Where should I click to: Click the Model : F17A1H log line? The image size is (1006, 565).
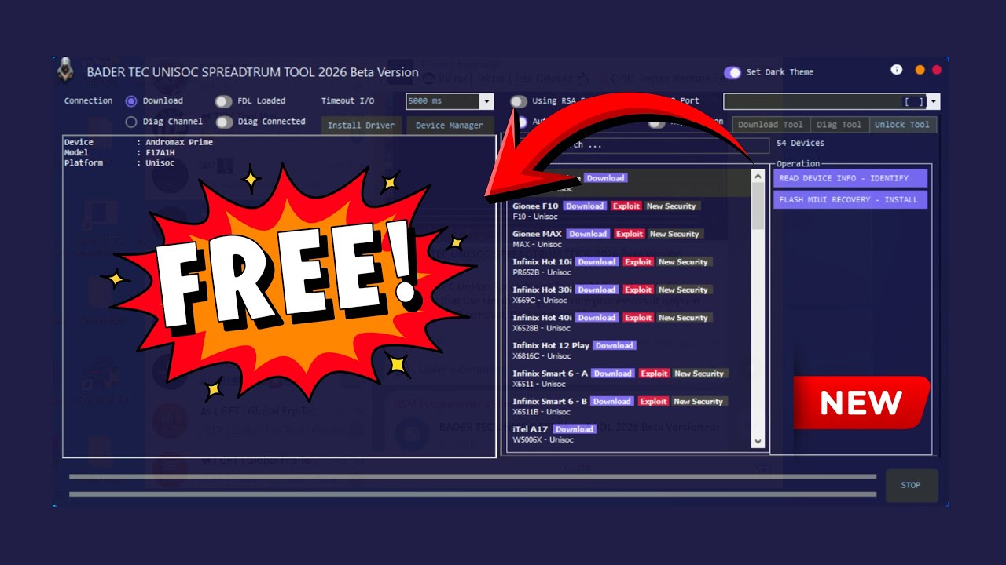pyautogui.click(x=119, y=153)
